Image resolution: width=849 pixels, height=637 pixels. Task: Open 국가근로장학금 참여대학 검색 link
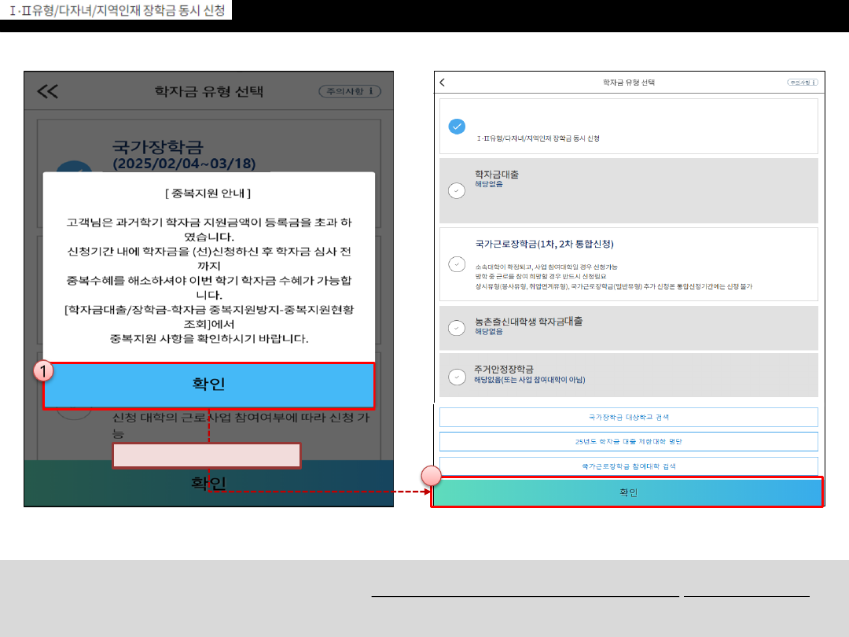tap(628, 466)
